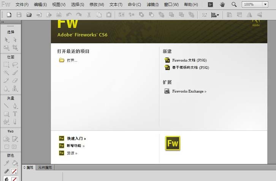Switch to the 元件属性 tab

tap(45, 167)
